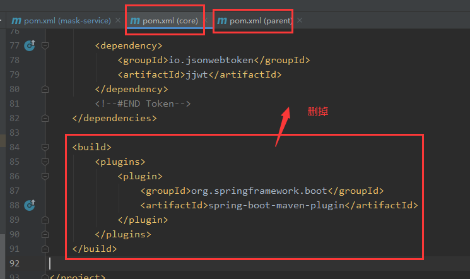Collapse the dependency block at line 77
Viewport: 470px width, 279px height.
click(45, 45)
